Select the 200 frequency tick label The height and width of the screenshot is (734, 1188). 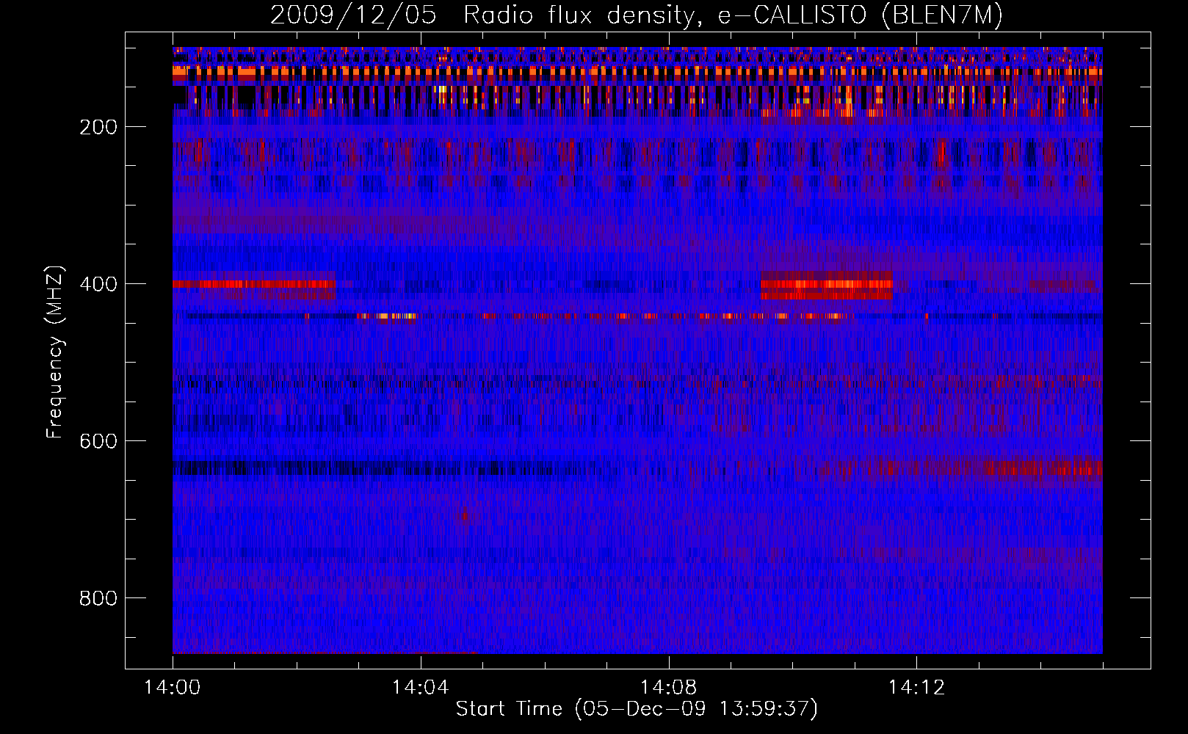[x=98, y=127]
